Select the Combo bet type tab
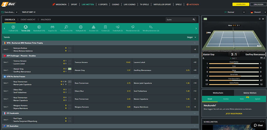The height and width of the screenshot is (130, 267). pos(226,99)
